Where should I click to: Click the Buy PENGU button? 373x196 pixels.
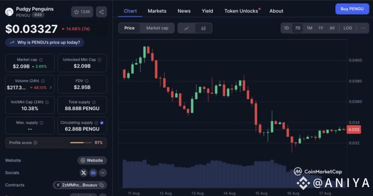[x=352, y=9]
